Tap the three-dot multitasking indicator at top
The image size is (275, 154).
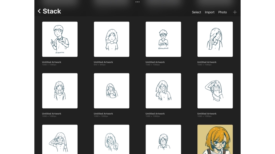(x=137, y=2)
